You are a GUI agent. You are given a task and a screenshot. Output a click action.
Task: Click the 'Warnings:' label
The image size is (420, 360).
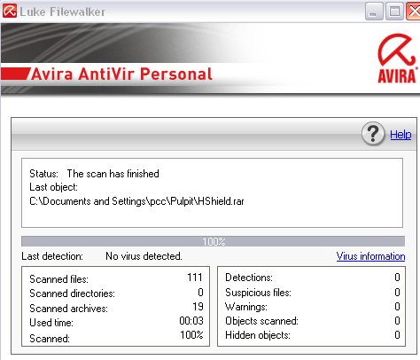click(x=246, y=307)
